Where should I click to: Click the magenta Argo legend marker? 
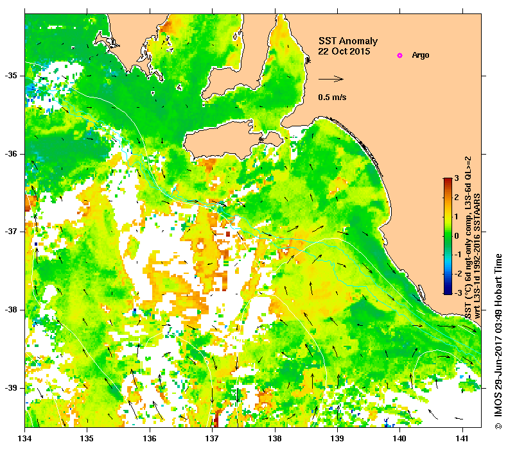point(399,55)
